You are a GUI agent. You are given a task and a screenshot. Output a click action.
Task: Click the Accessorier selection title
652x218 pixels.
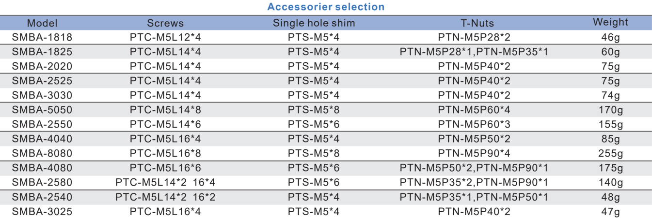click(x=326, y=7)
